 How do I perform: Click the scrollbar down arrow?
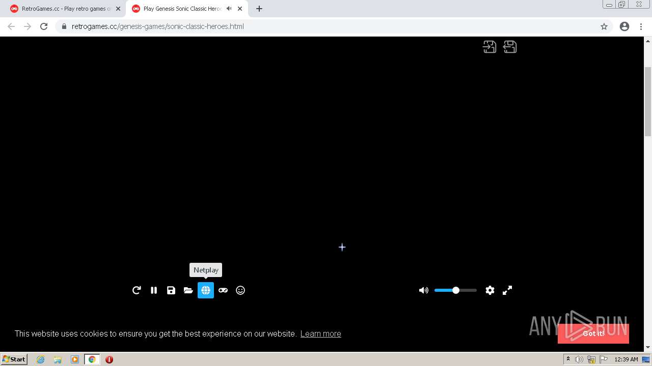coord(648,348)
